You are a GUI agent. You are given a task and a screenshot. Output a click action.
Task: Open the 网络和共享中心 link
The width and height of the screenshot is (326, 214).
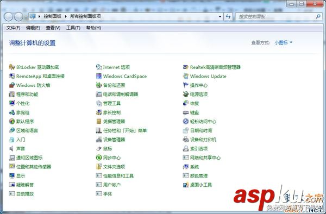205,158
